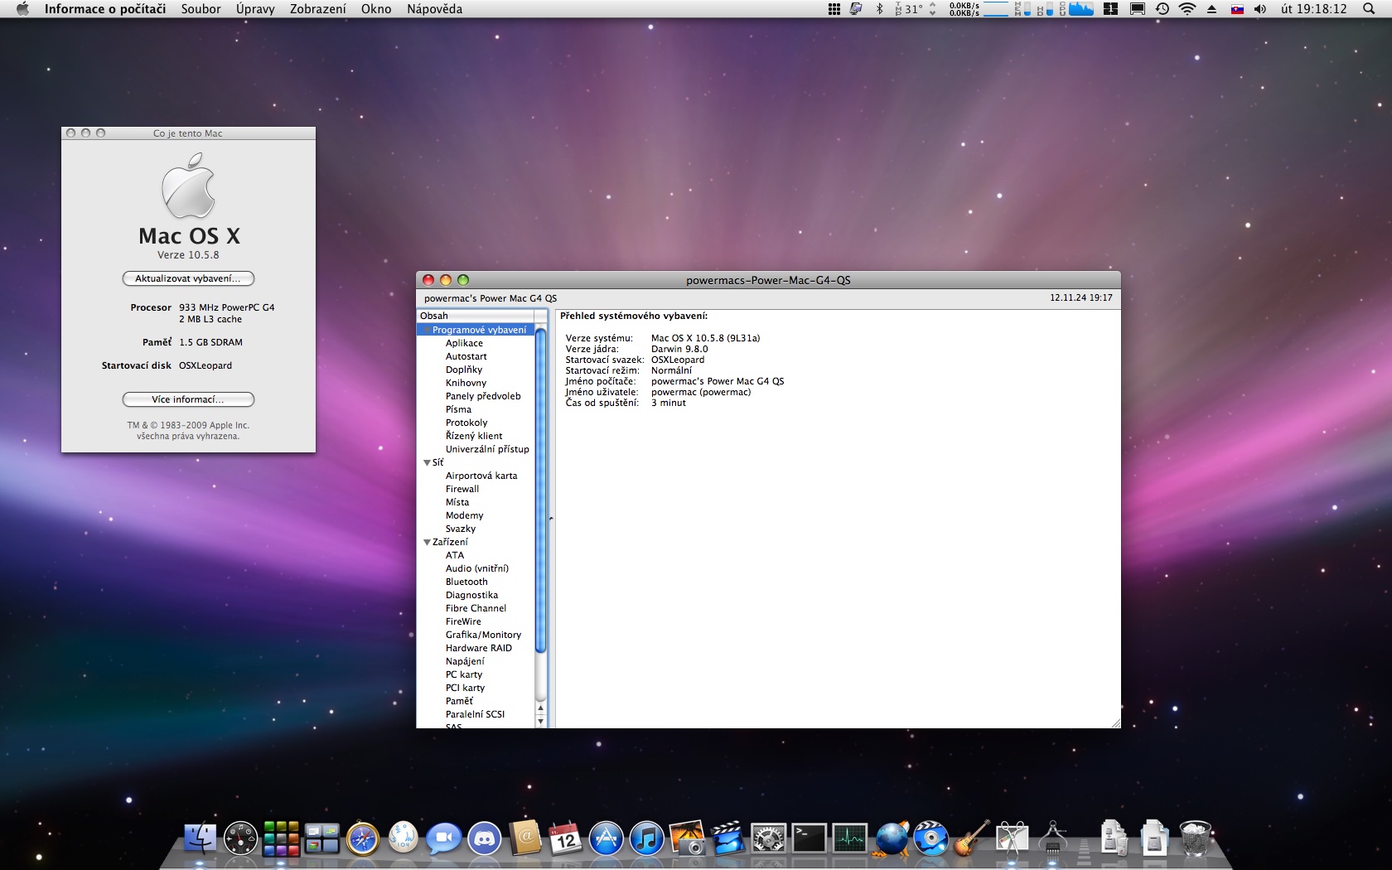This screenshot has height=870, width=1392.
Task: Click Aktualizovat vybavení button
Action: point(188,278)
